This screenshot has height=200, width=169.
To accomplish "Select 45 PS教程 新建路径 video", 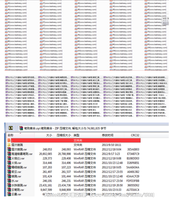I will coord(150,101).
